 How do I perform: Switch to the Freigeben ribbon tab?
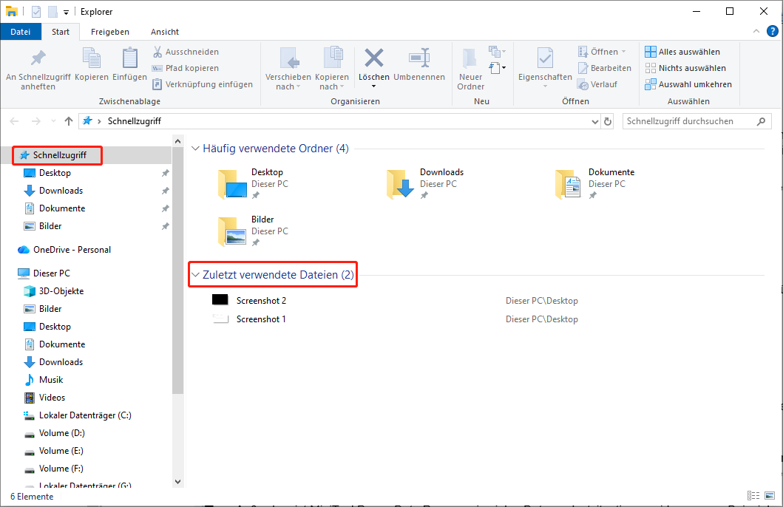click(x=110, y=32)
